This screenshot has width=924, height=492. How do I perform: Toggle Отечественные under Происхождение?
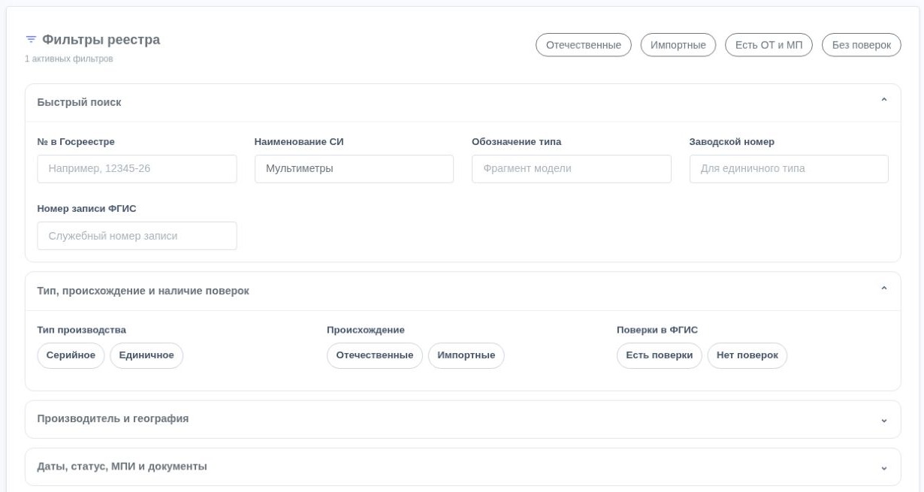click(x=374, y=355)
